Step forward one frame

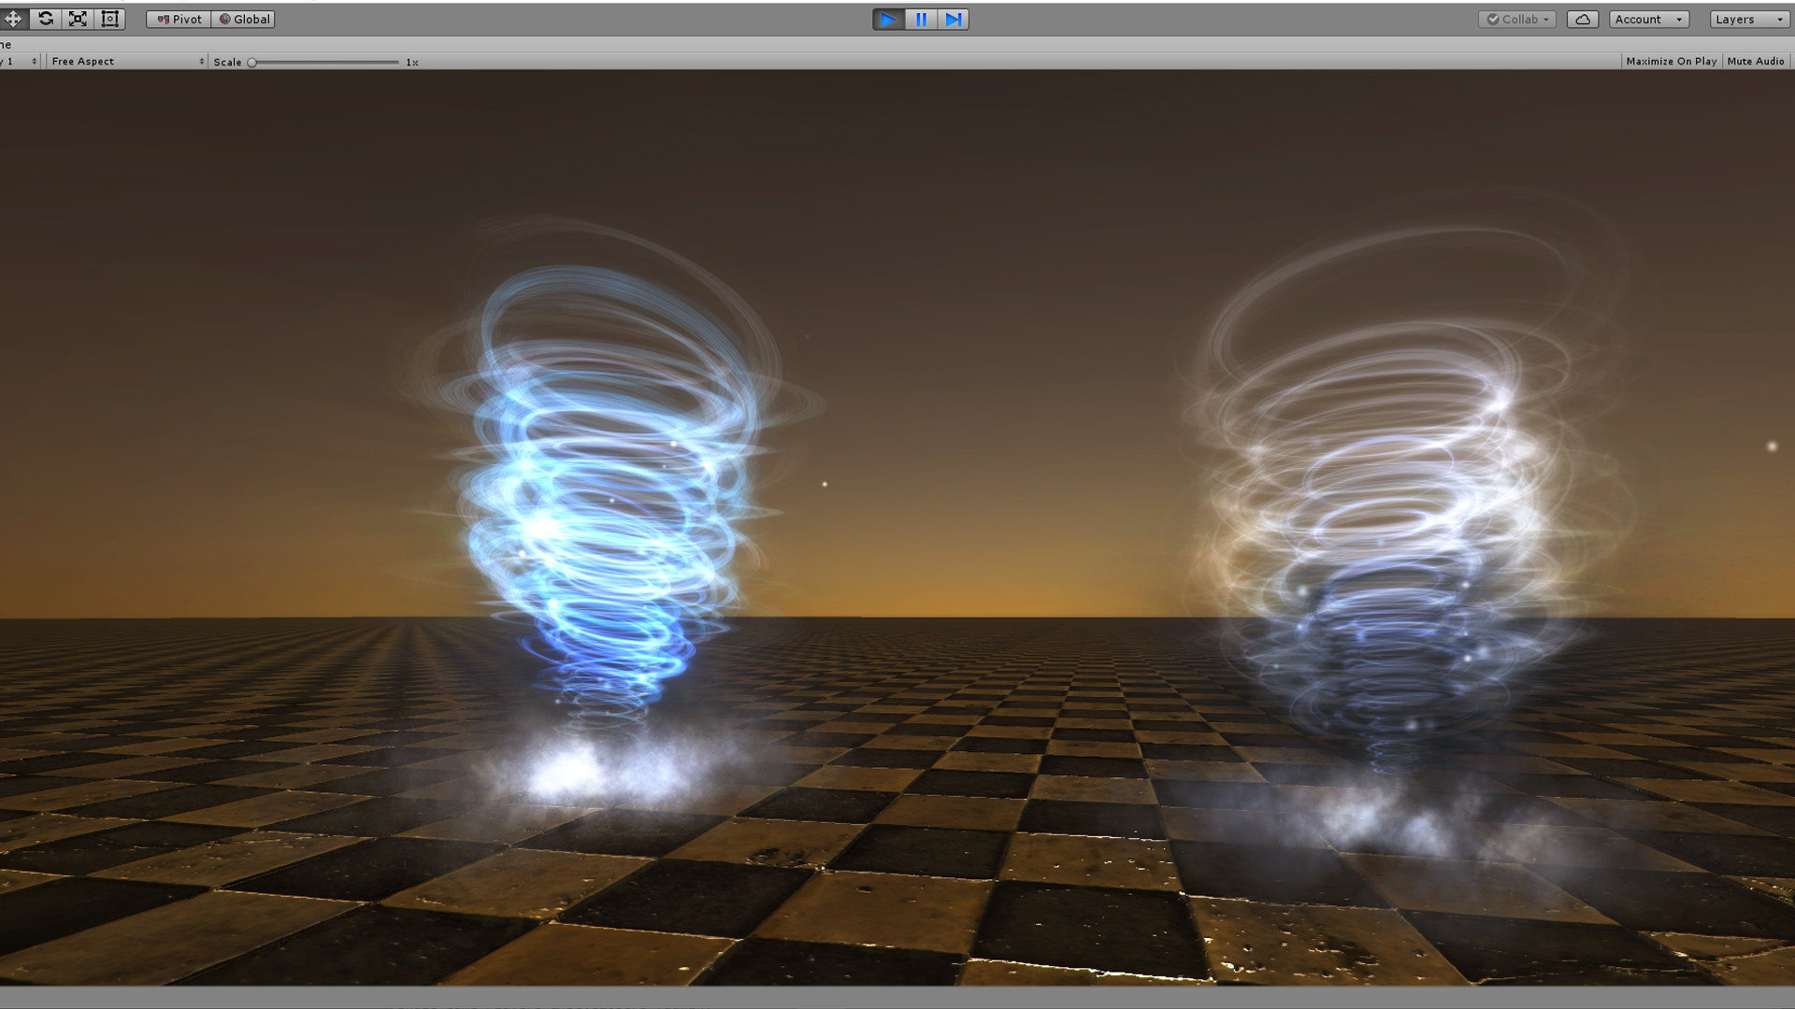pos(953,19)
